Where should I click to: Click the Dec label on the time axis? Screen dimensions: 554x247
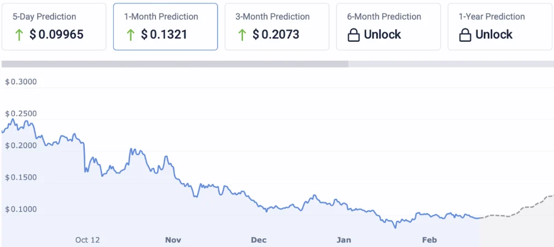click(x=259, y=240)
